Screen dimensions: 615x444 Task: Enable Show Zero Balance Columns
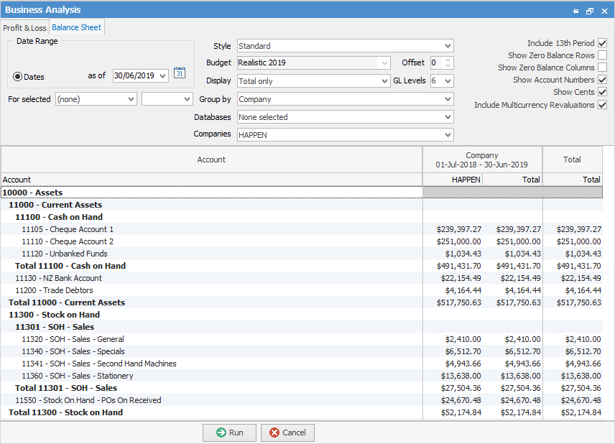point(602,68)
